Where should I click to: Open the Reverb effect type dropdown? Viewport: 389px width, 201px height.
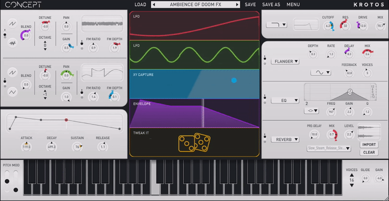pyautogui.click(x=285, y=139)
